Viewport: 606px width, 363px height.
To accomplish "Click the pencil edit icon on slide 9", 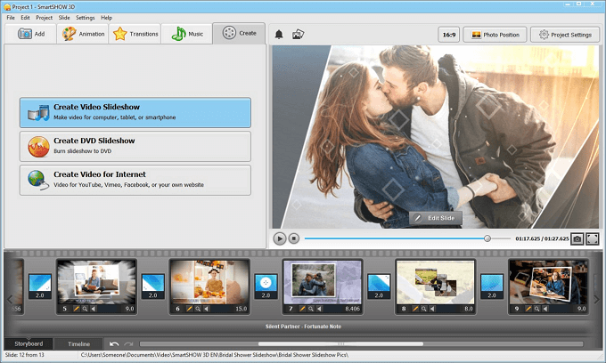I will (528, 309).
